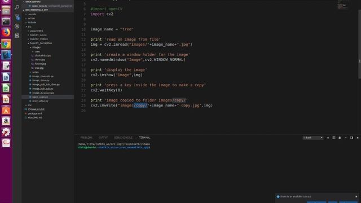Click inside the terminal prompt line
Viewport: 361px width, 203px height.
(x=114, y=148)
